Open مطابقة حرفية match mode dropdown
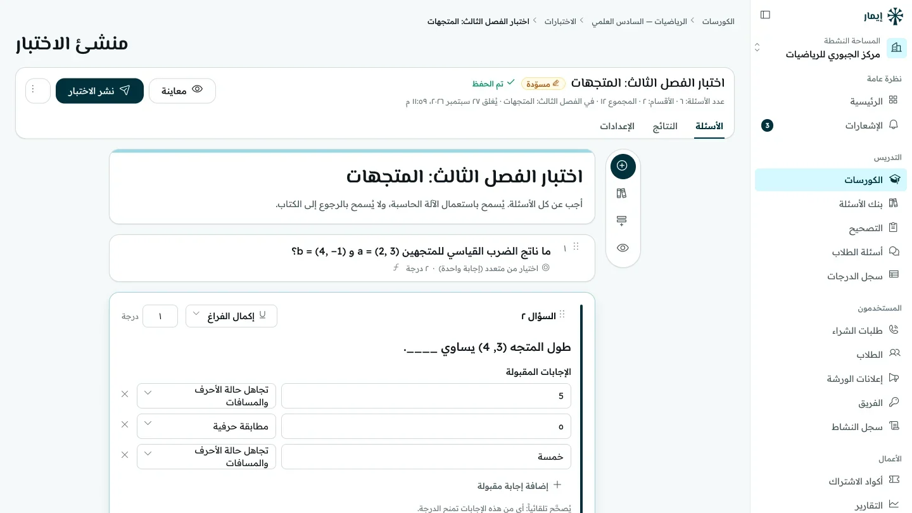Viewport: 912px width, 513px height. (x=206, y=426)
